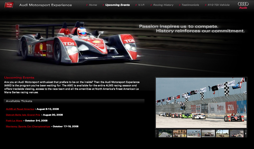The image size is (254, 149).
Task: Go to the Home menu item
Action: coord(93,5)
